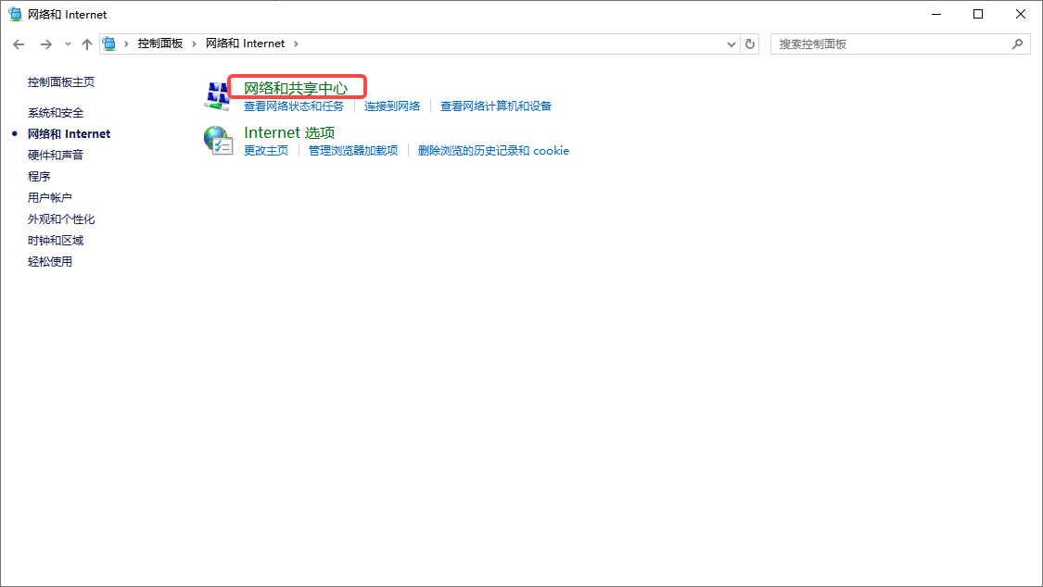Click the address bar computer icon
The height and width of the screenshot is (587, 1043).
coord(110,44)
